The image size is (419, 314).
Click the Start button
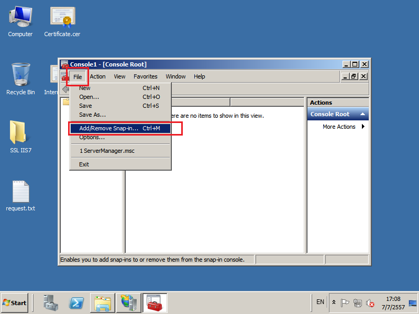click(15, 302)
